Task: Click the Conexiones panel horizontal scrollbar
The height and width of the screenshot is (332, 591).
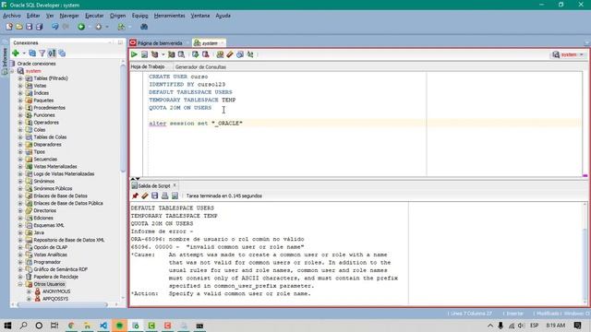Action: coord(63,304)
